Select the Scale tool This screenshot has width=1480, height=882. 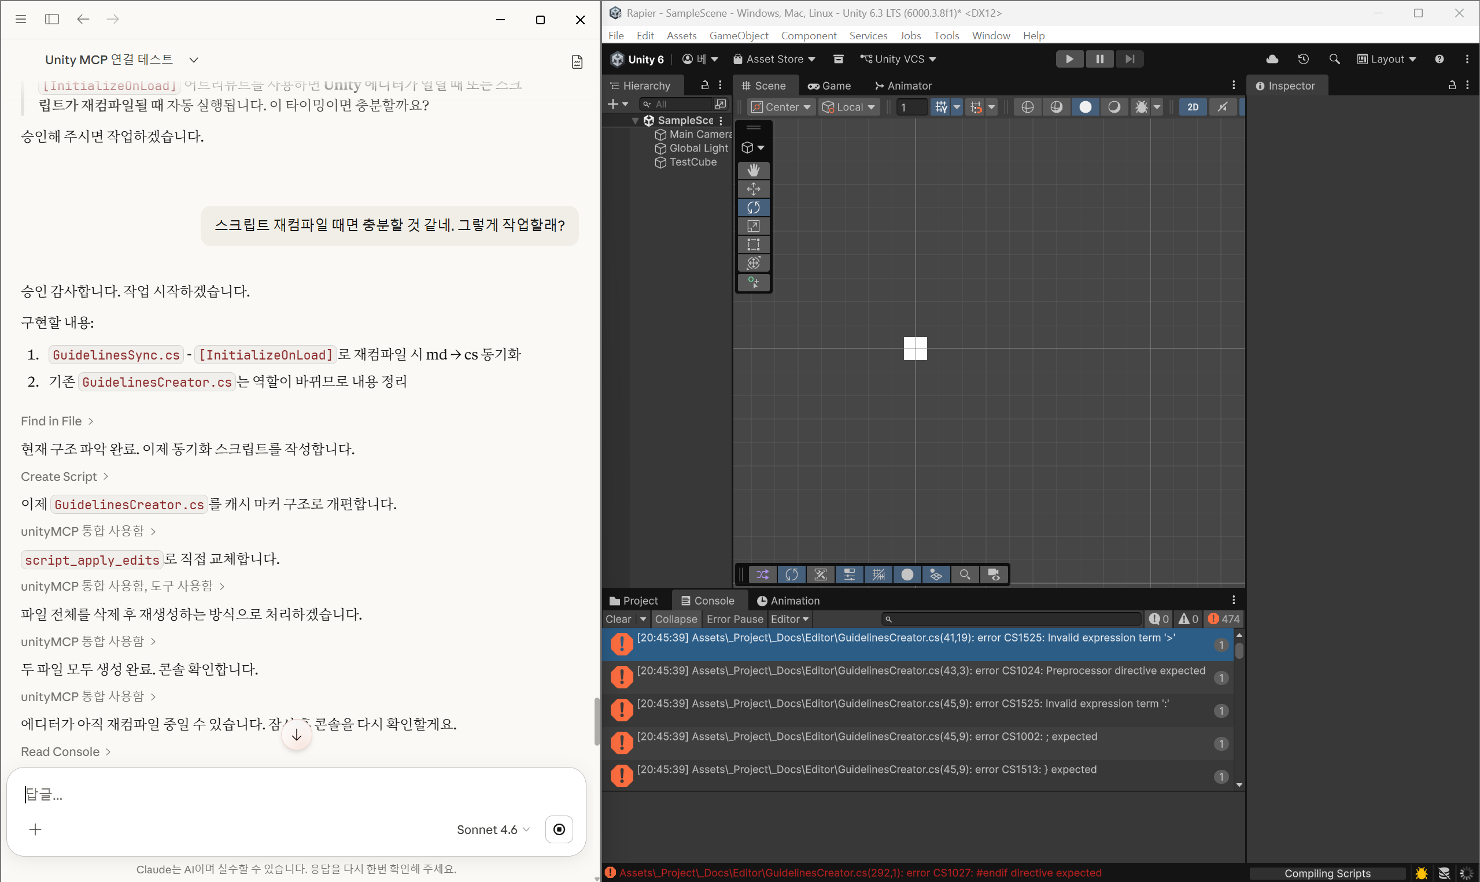click(x=754, y=226)
